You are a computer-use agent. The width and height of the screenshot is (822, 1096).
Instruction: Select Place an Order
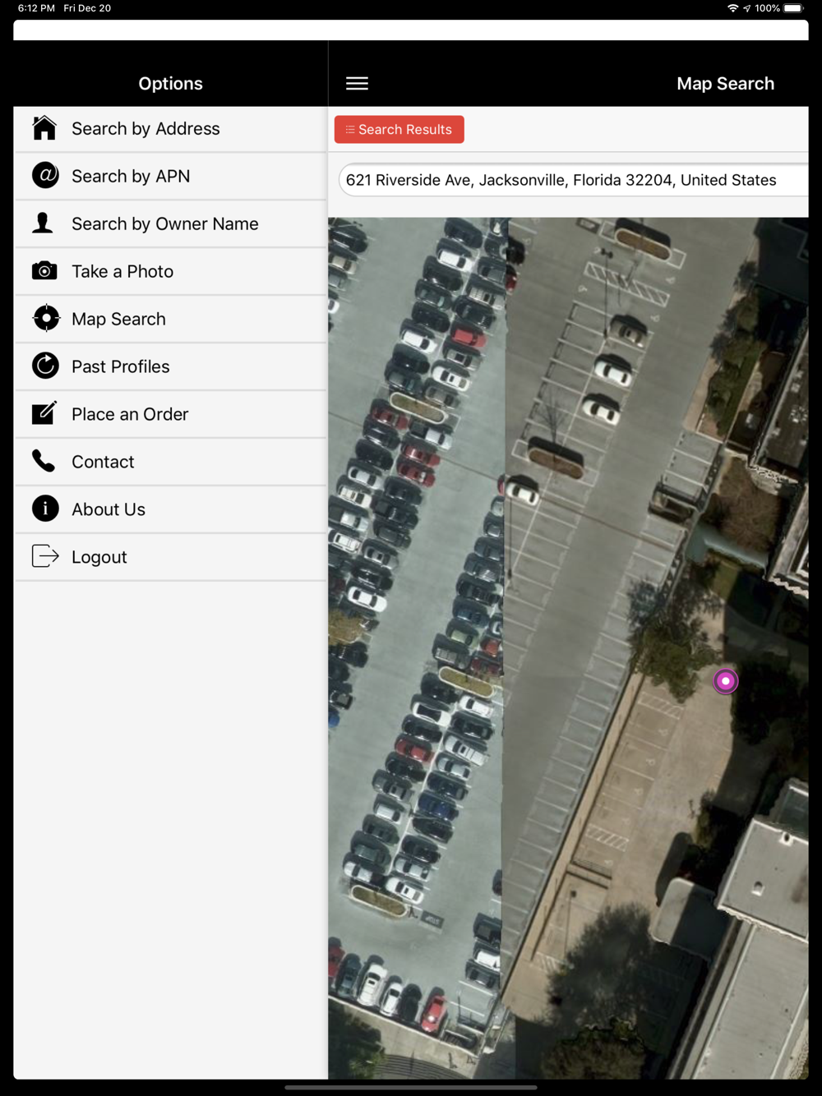pos(170,415)
